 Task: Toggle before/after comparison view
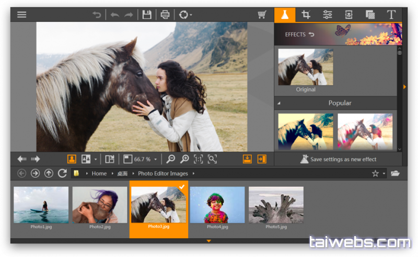coord(86,159)
